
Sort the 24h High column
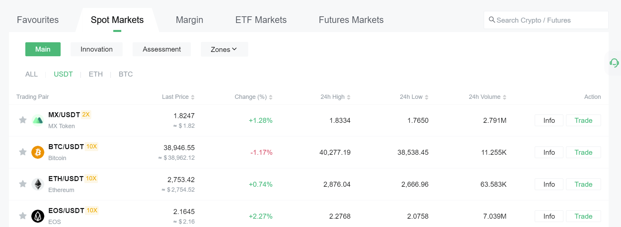click(x=348, y=97)
